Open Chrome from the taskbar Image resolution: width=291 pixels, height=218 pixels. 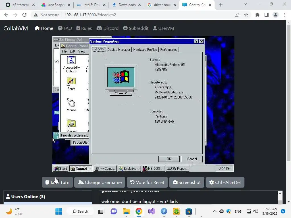click(139, 211)
